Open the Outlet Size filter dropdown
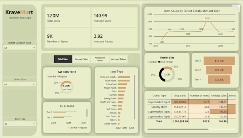Image resolution: width=243 pixels, height=138 pixels. tap(20, 84)
